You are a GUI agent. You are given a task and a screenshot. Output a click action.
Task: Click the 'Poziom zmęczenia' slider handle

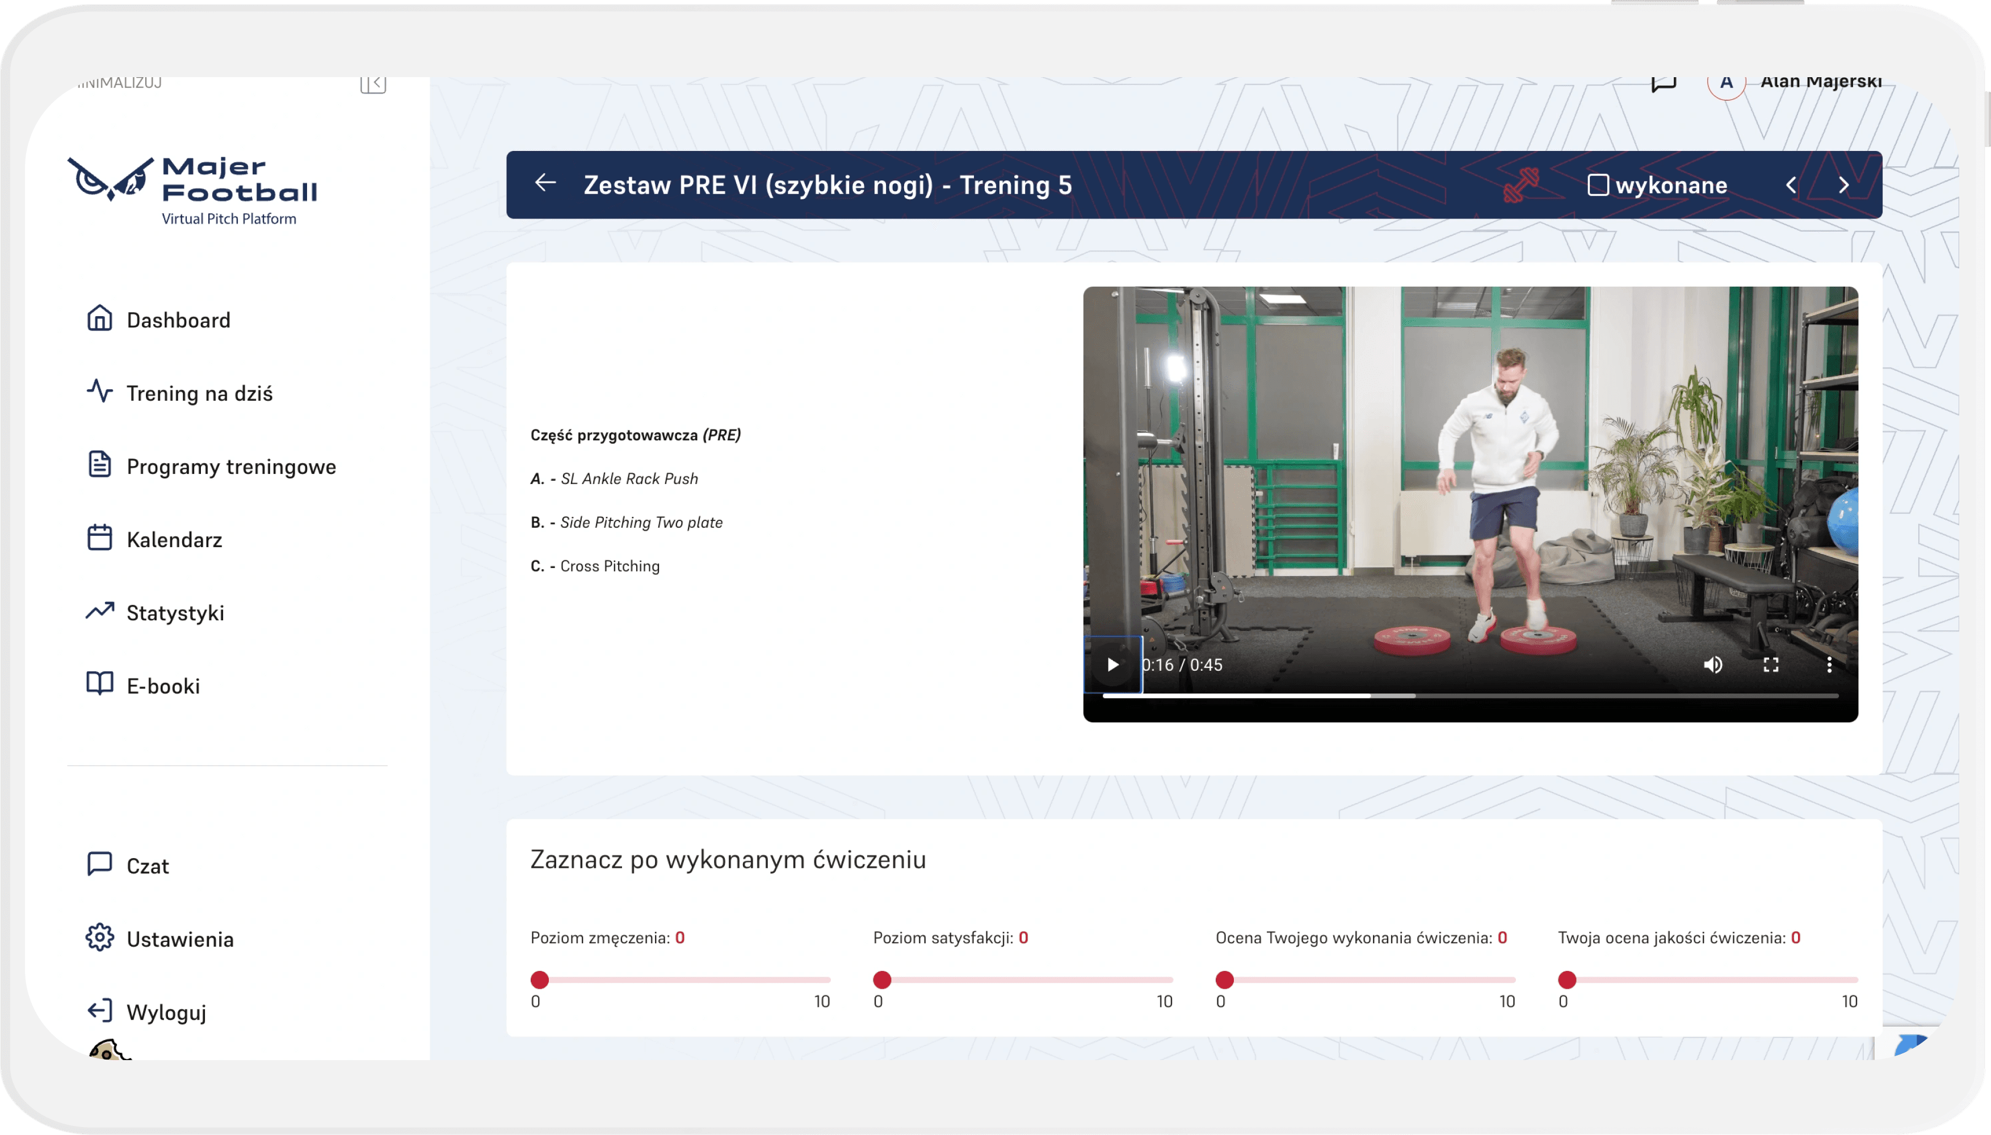click(539, 979)
